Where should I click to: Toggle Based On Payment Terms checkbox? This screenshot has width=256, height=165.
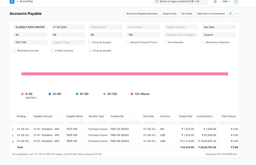[128, 42]
